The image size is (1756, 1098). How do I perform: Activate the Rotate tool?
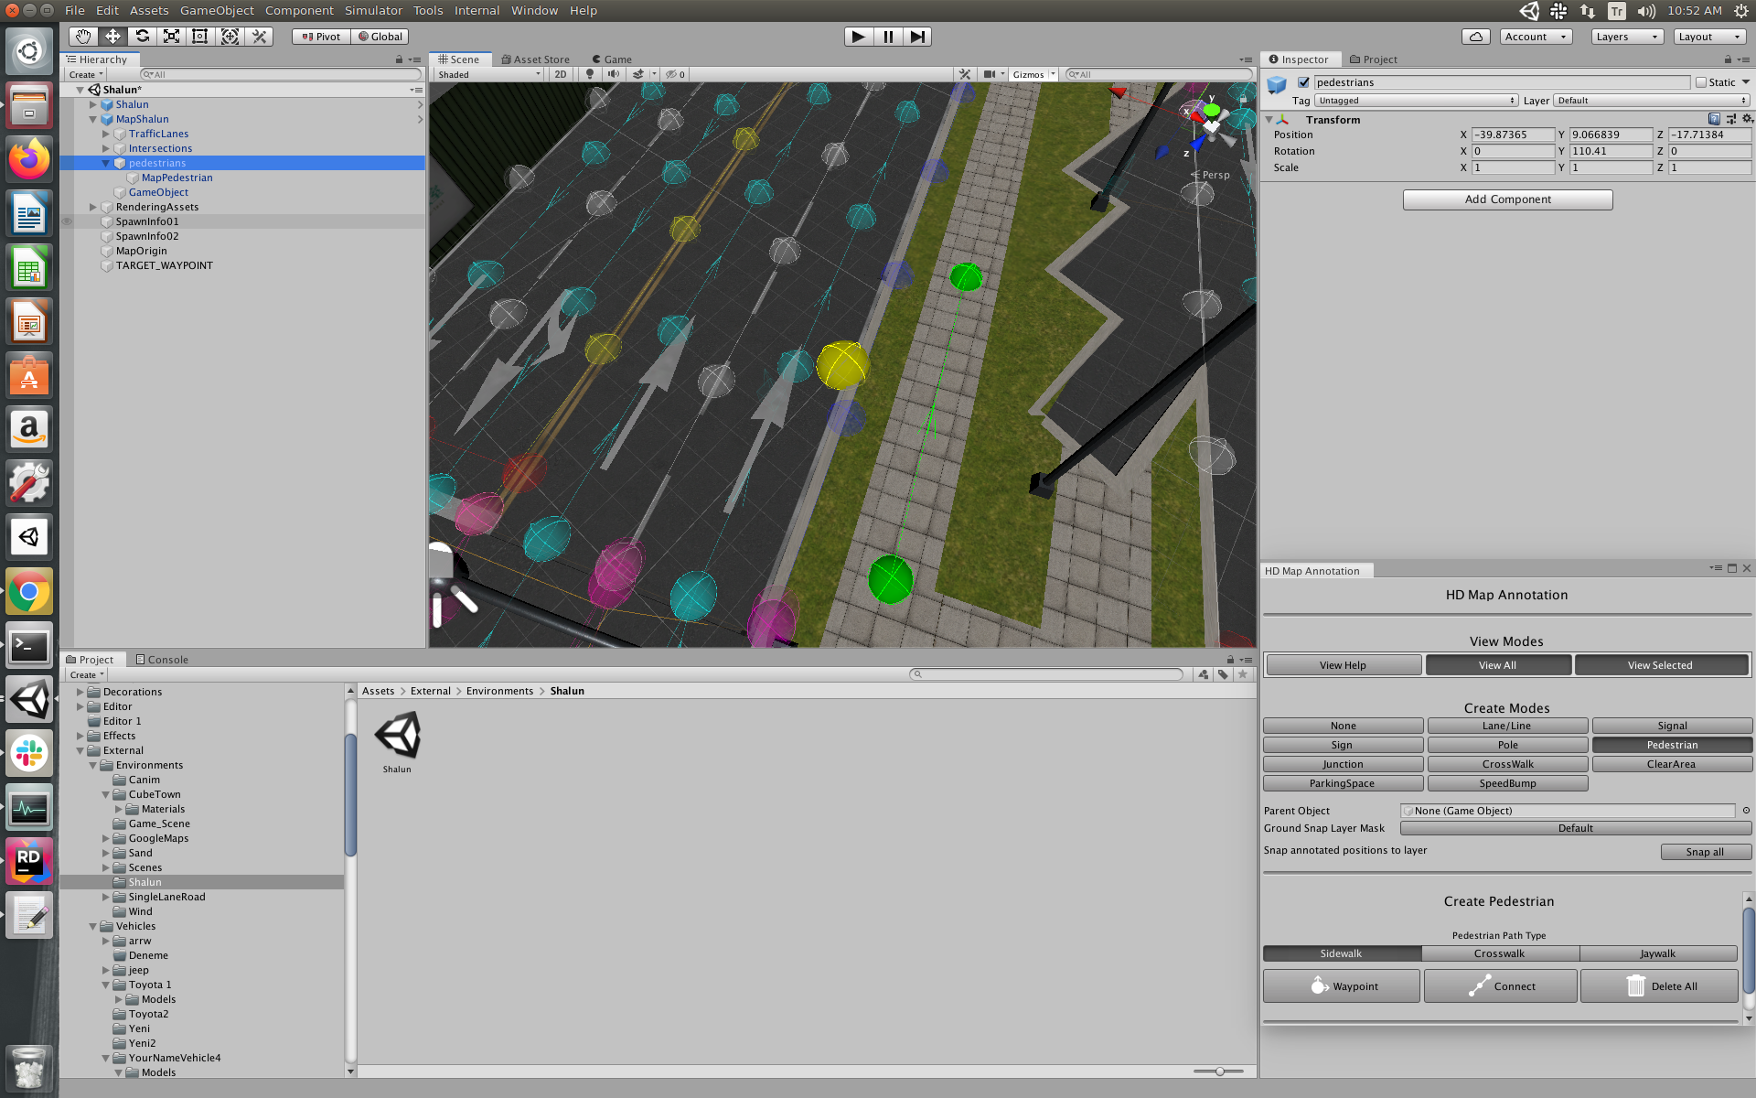tap(142, 37)
